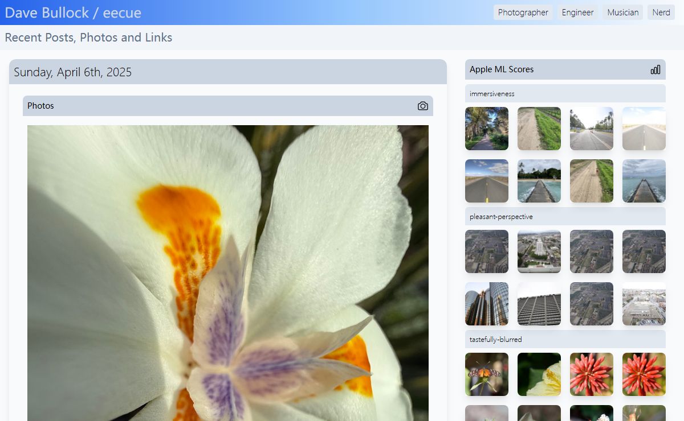The image size is (684, 421).
Task: Open the golden glass skyscrapers thumbnail
Action: point(487,304)
